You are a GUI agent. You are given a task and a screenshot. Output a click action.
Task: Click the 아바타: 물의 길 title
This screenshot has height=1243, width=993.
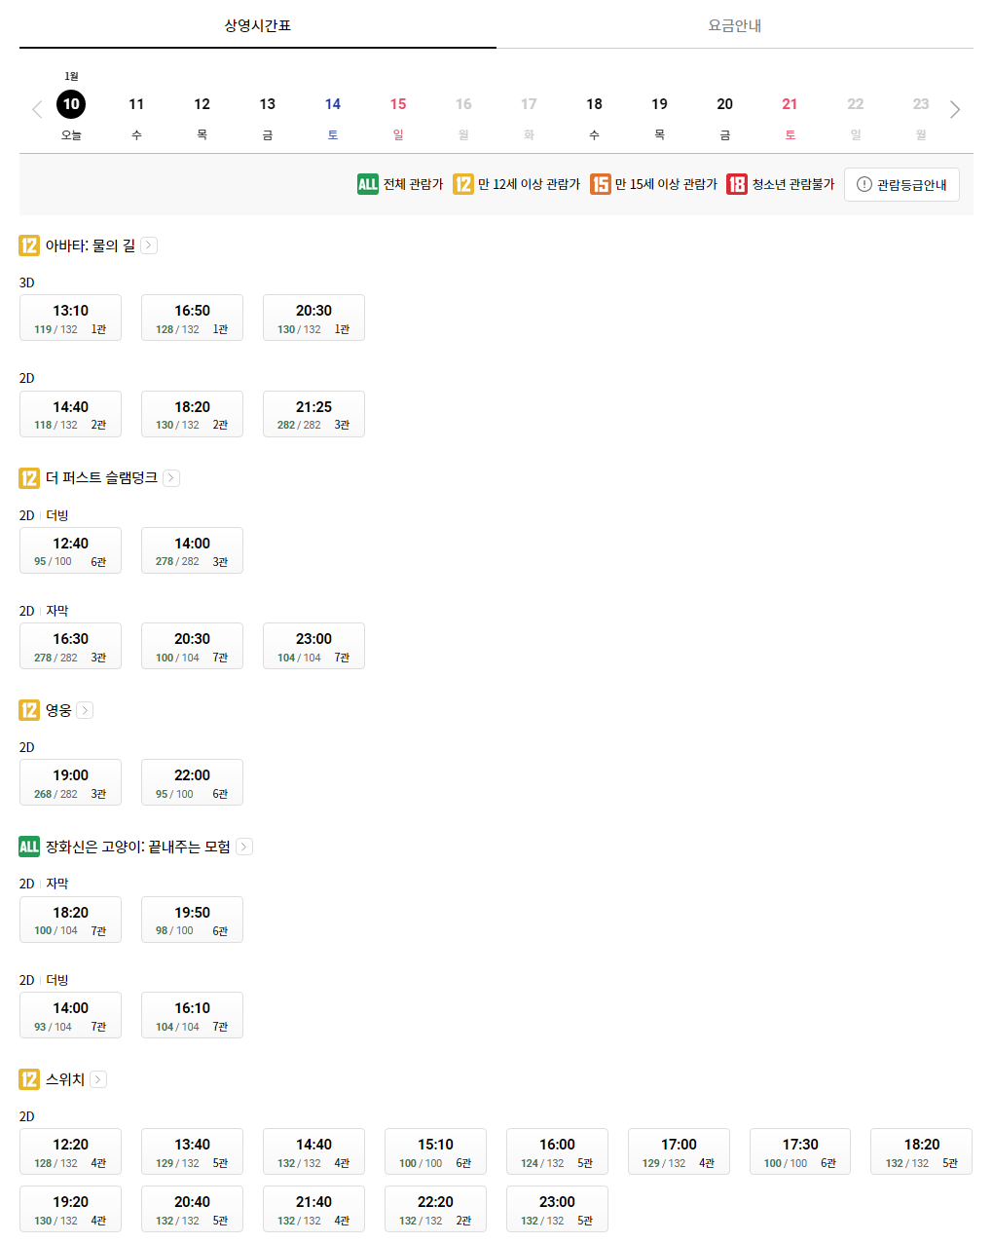91,245
